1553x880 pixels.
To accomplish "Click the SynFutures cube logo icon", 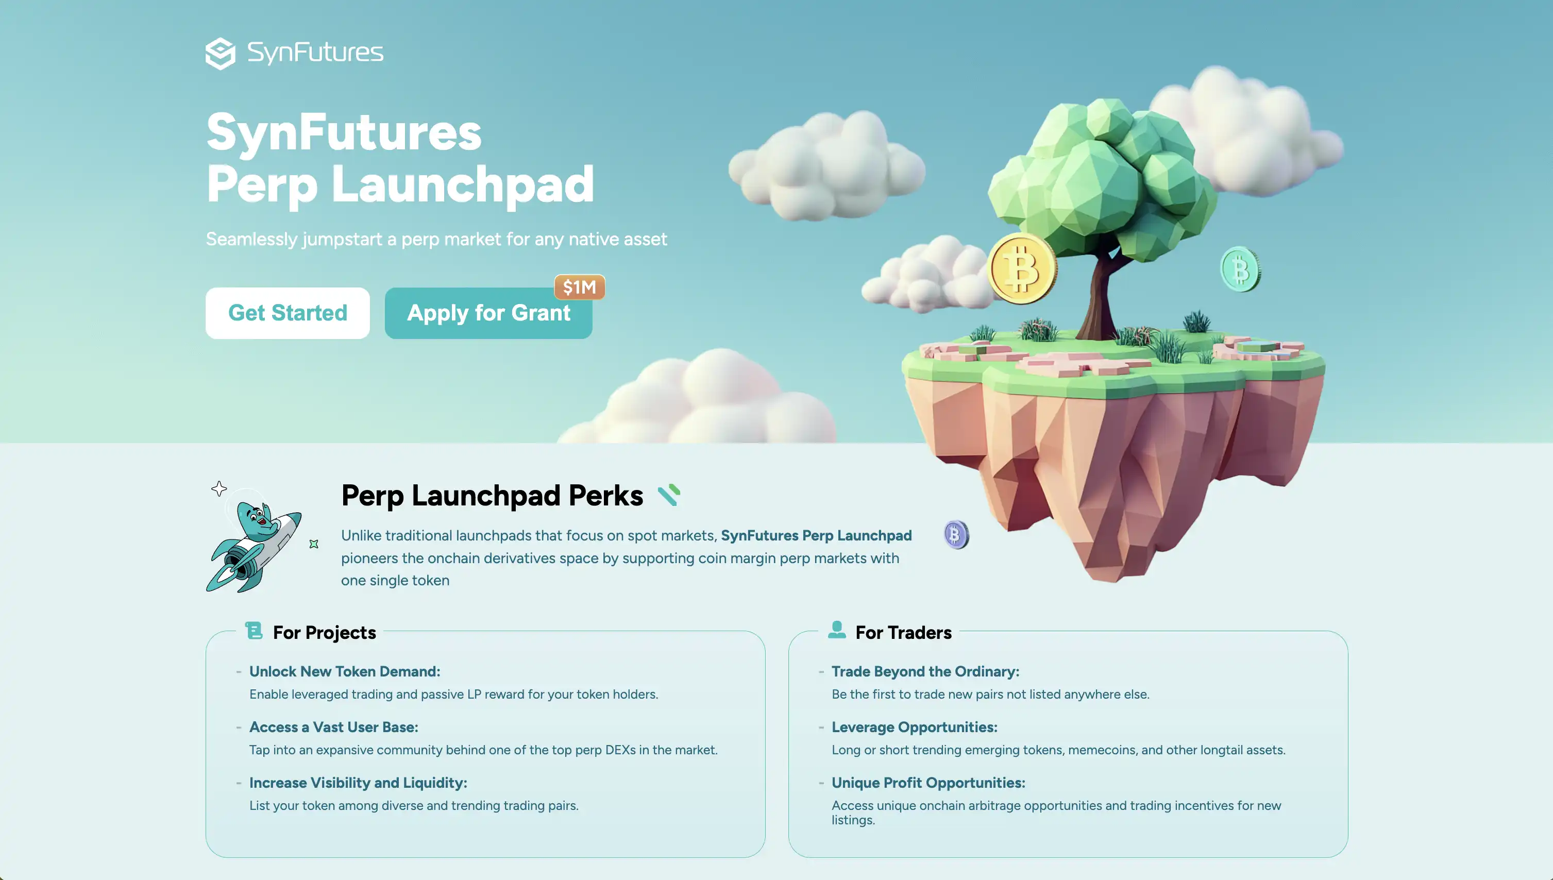I will (x=220, y=53).
